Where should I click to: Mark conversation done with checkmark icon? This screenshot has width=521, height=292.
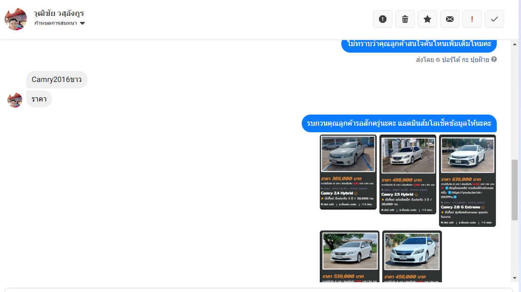[x=494, y=19]
